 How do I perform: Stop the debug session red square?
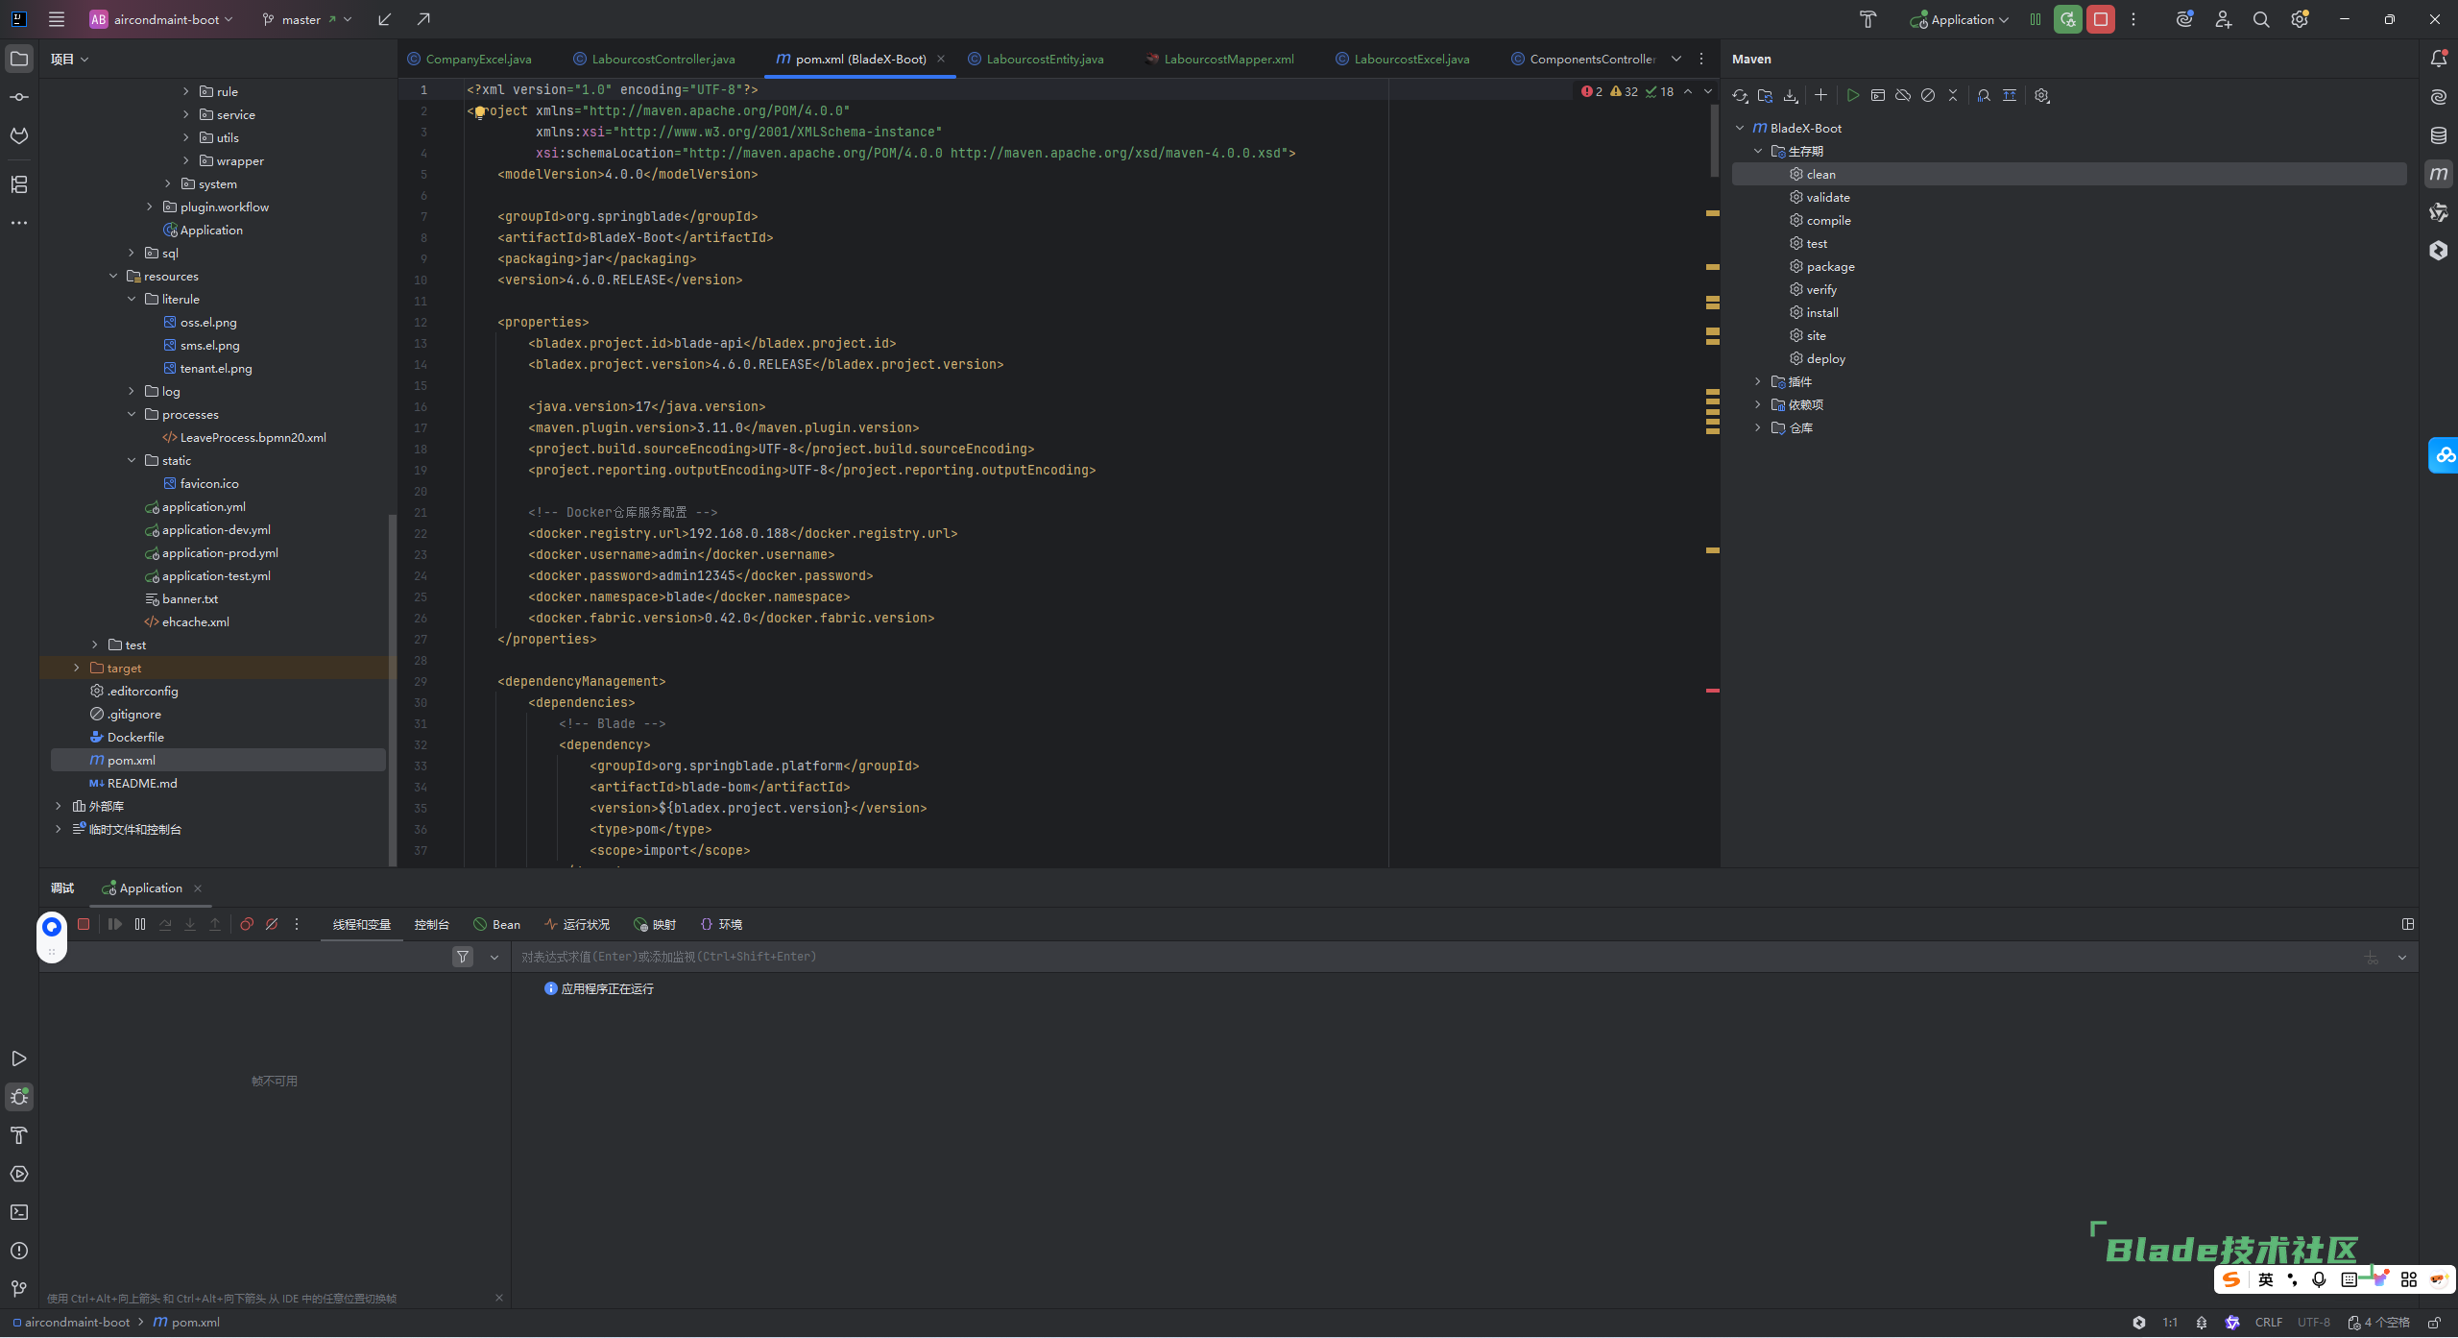84,924
